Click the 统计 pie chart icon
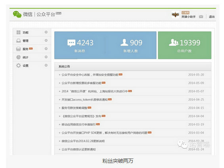This screenshot has height=168, width=224. [18, 57]
